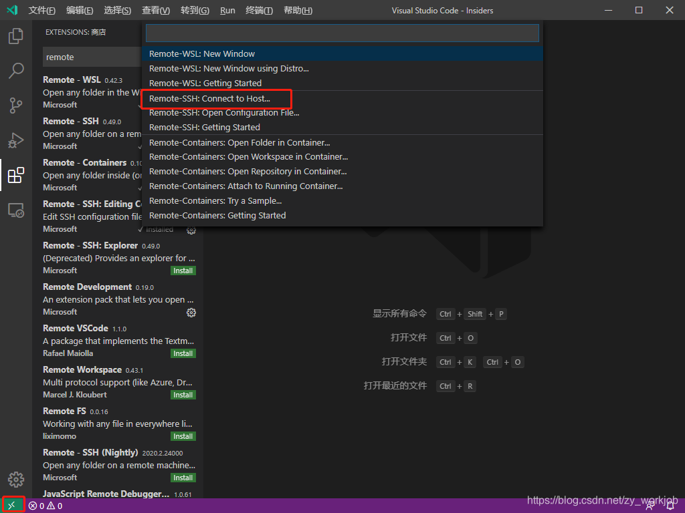Screen dimensions: 685x513
Task: Open the Manage gear in activity bar
Action: 16,480
